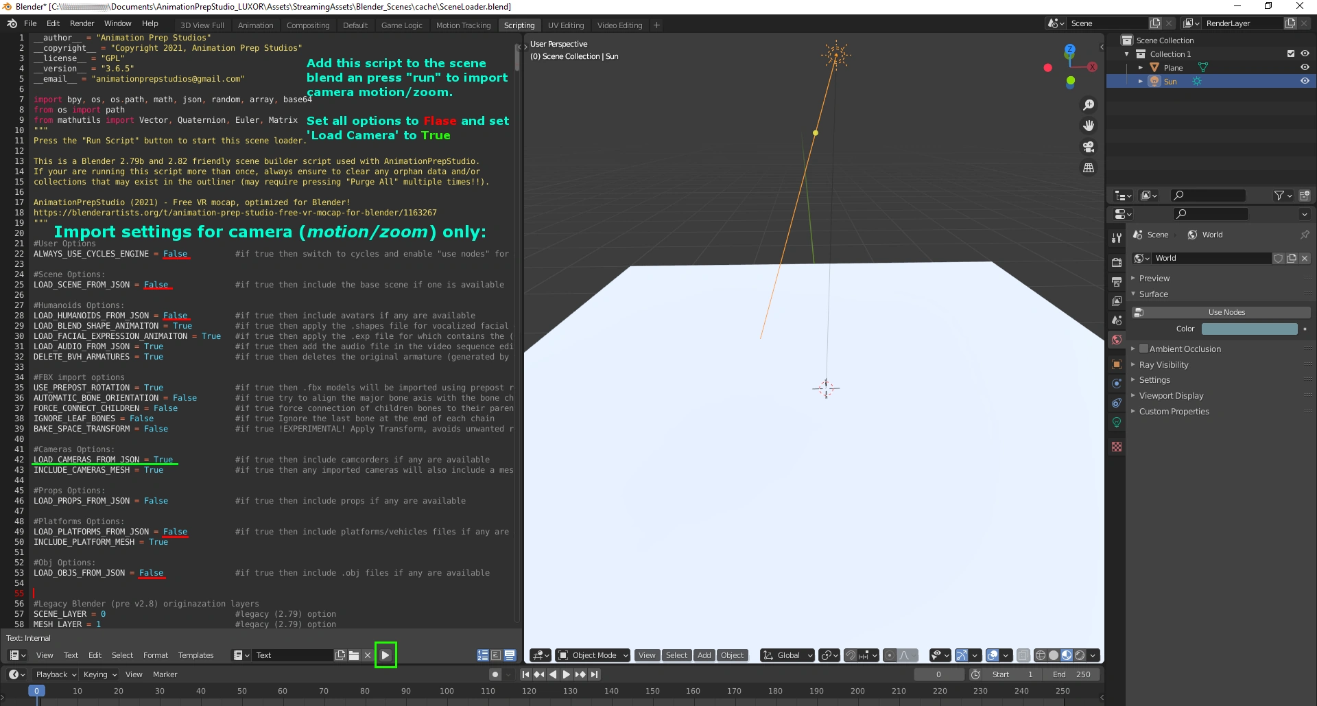Switch viewport to wireframe shading
This screenshot has width=1317, height=706.
(x=1041, y=655)
